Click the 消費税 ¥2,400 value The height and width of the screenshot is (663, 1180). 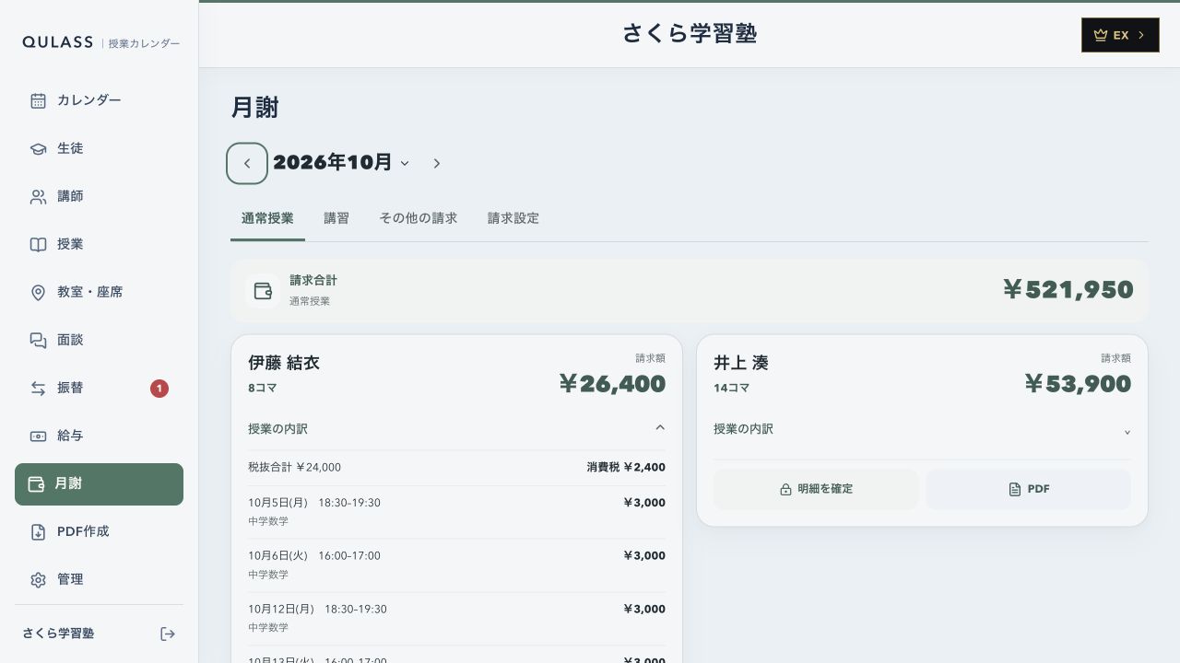point(626,467)
